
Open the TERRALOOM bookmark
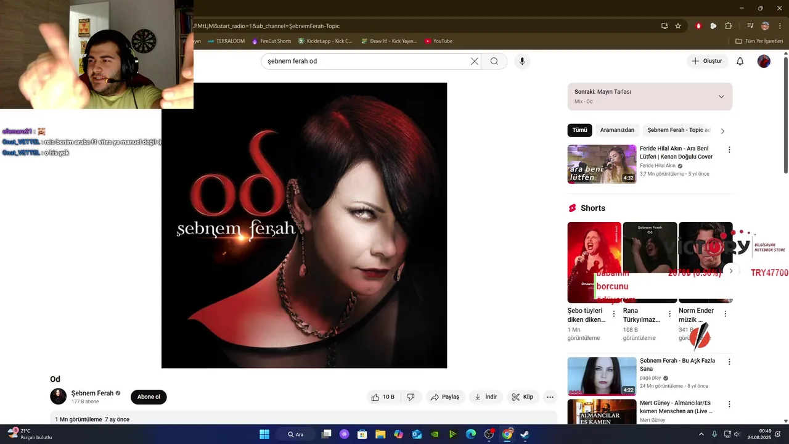point(226,41)
